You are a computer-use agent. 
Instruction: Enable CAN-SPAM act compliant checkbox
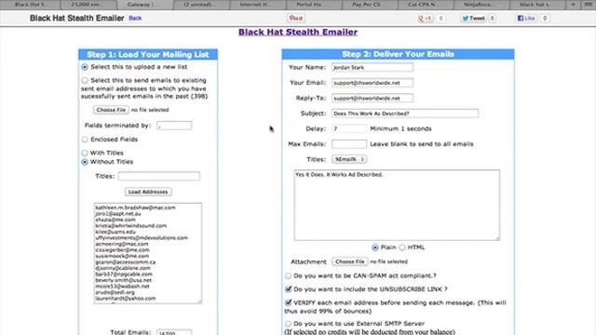pos(288,275)
